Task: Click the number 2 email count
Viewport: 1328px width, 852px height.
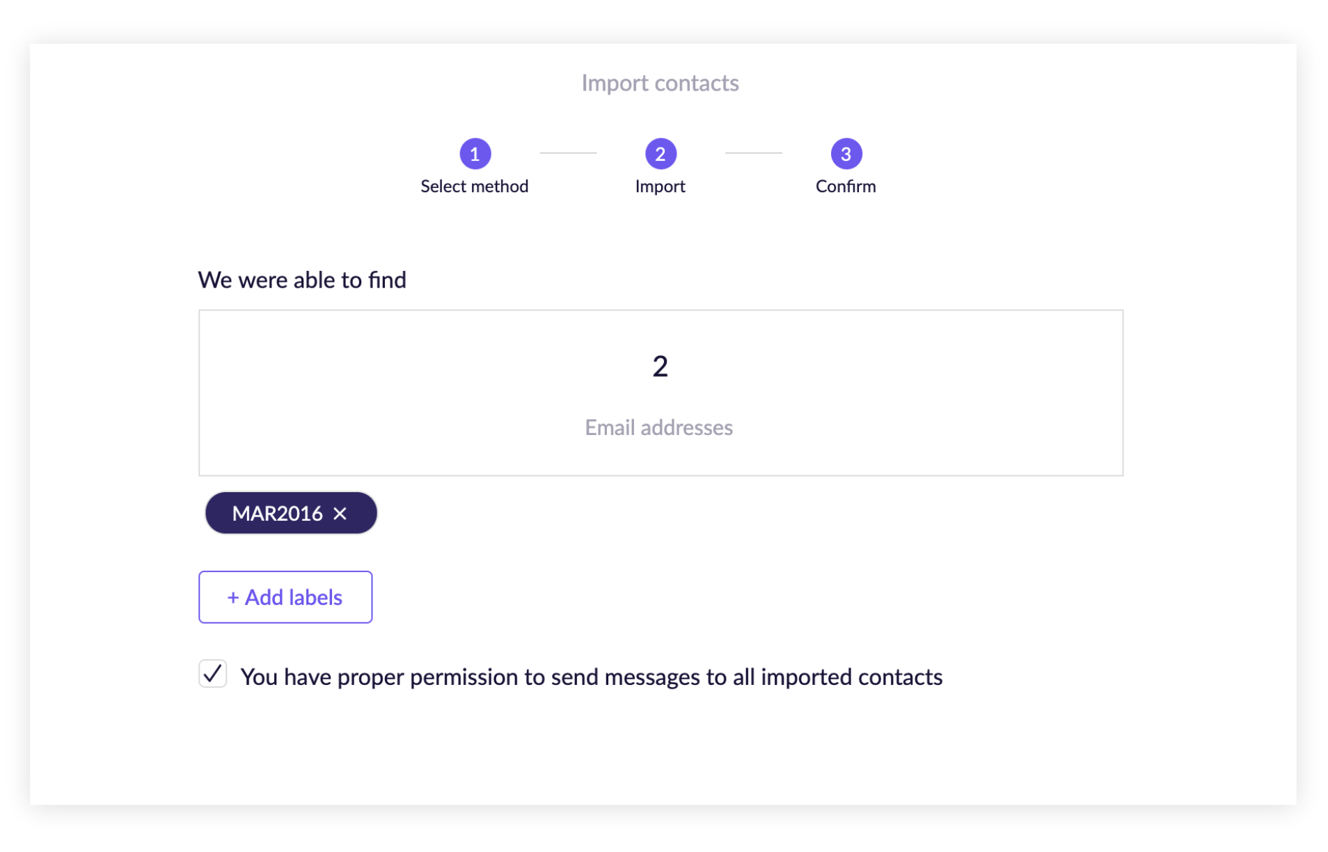Action: [x=660, y=366]
